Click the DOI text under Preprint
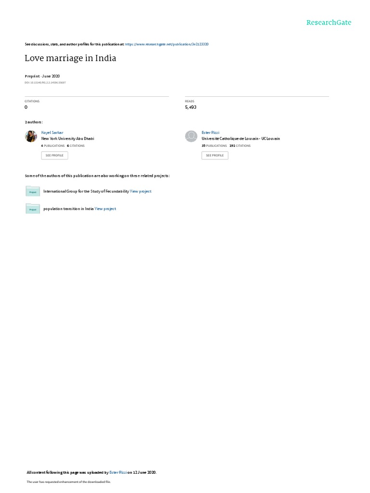Screen dimensions: 370x493 [45, 83]
